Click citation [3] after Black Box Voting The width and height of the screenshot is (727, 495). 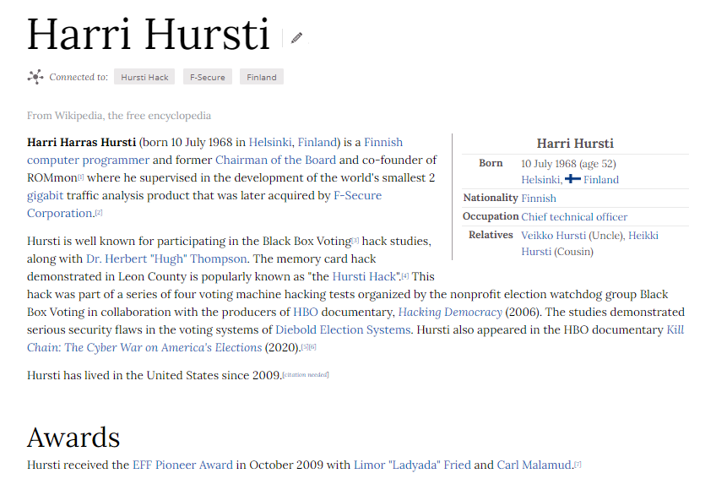pyautogui.click(x=355, y=240)
